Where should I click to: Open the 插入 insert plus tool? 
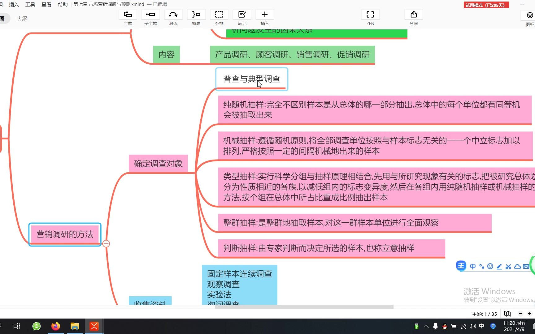pos(265,18)
